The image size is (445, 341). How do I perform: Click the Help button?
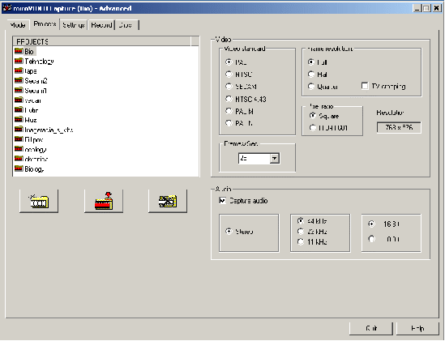point(417,328)
